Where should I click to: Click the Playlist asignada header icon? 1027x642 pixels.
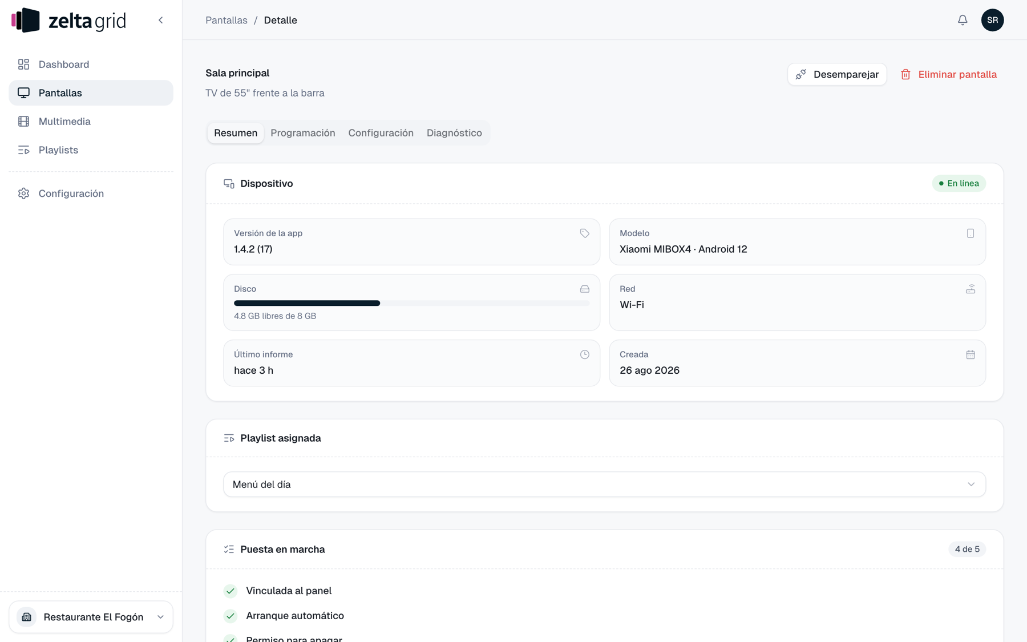pyautogui.click(x=229, y=438)
